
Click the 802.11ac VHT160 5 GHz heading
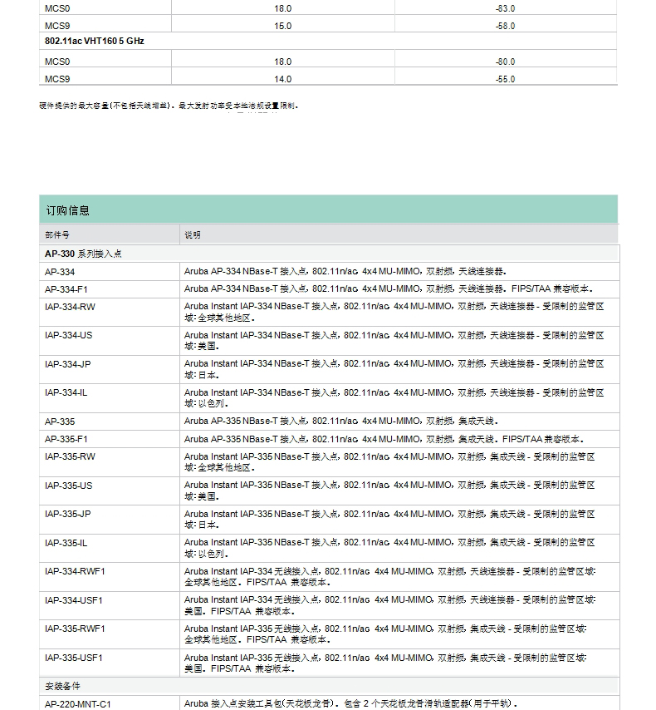(x=95, y=42)
